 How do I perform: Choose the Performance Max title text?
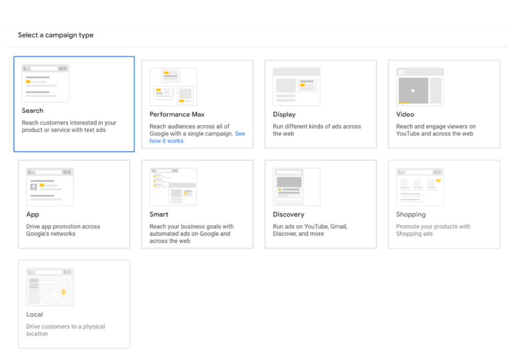(x=177, y=114)
